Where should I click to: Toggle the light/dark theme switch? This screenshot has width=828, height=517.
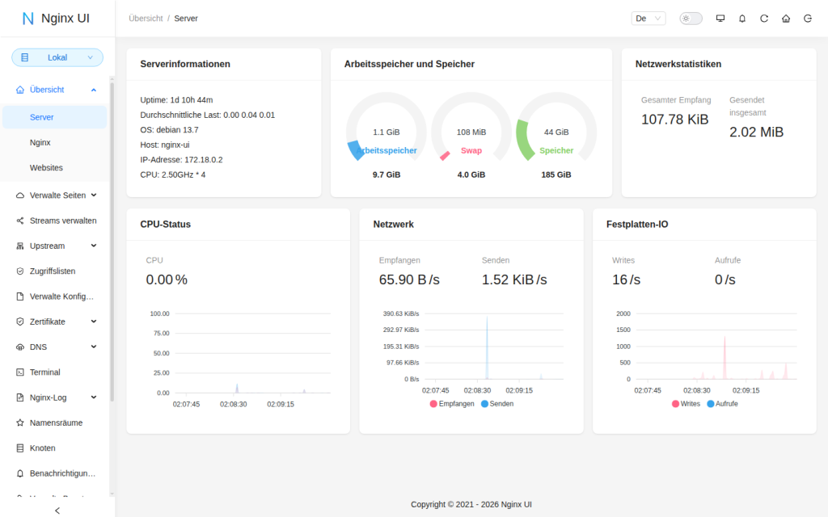[x=691, y=19]
